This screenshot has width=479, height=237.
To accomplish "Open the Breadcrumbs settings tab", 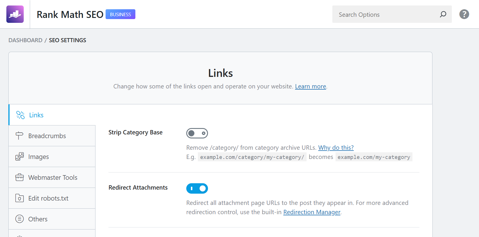I will (x=52, y=136).
